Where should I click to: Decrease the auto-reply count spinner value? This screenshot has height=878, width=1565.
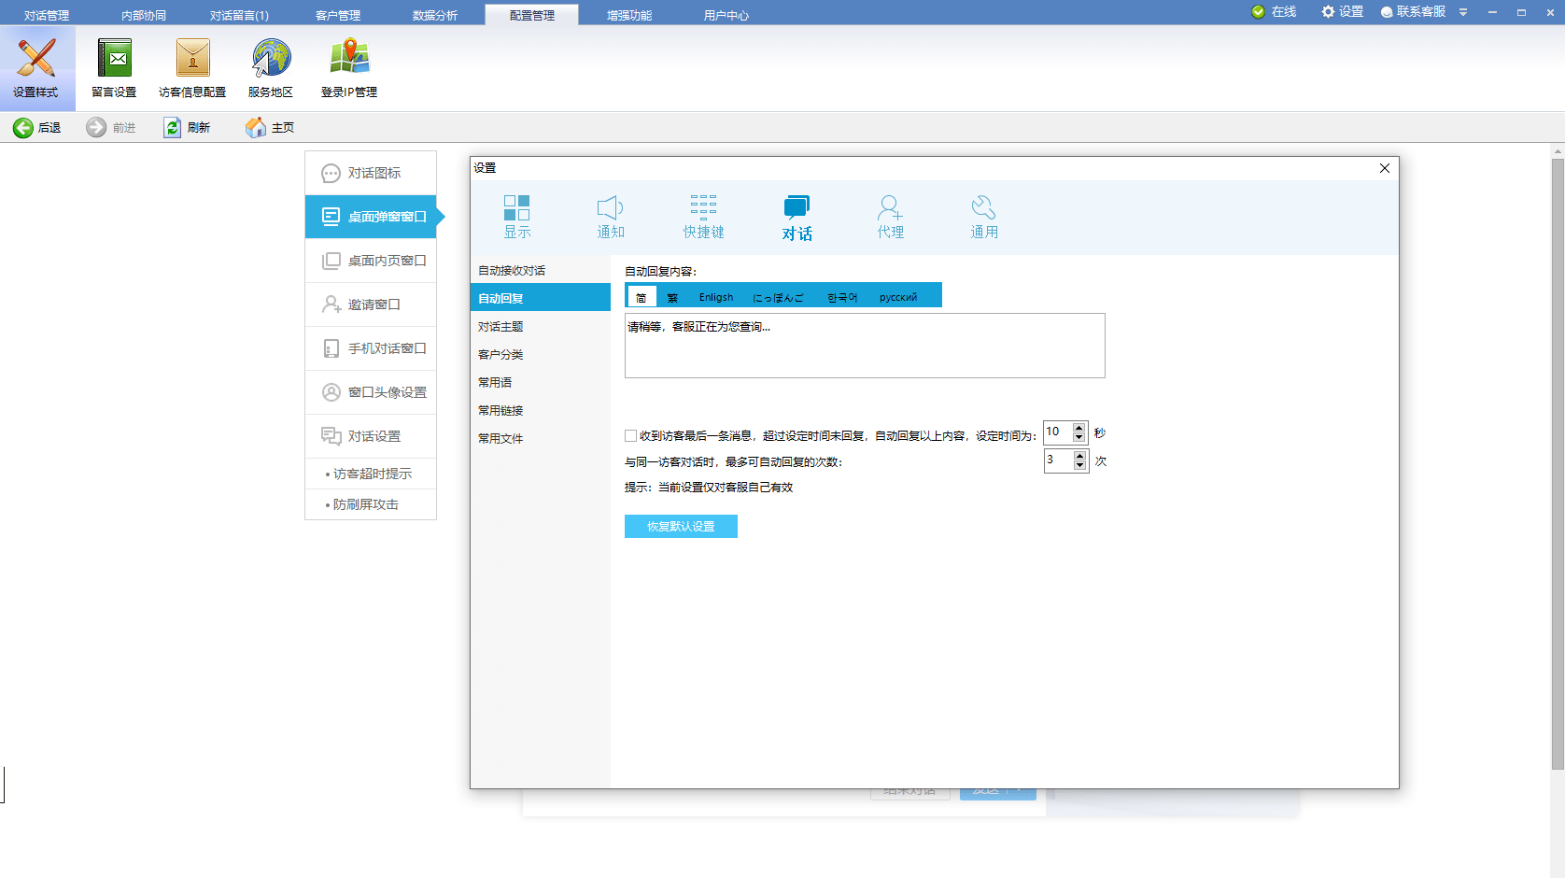click(1080, 465)
